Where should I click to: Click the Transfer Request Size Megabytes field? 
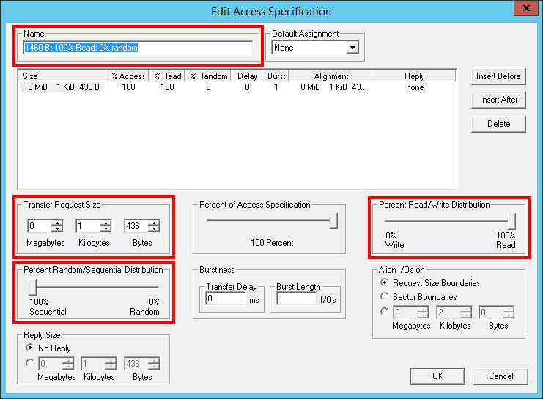tap(40, 226)
